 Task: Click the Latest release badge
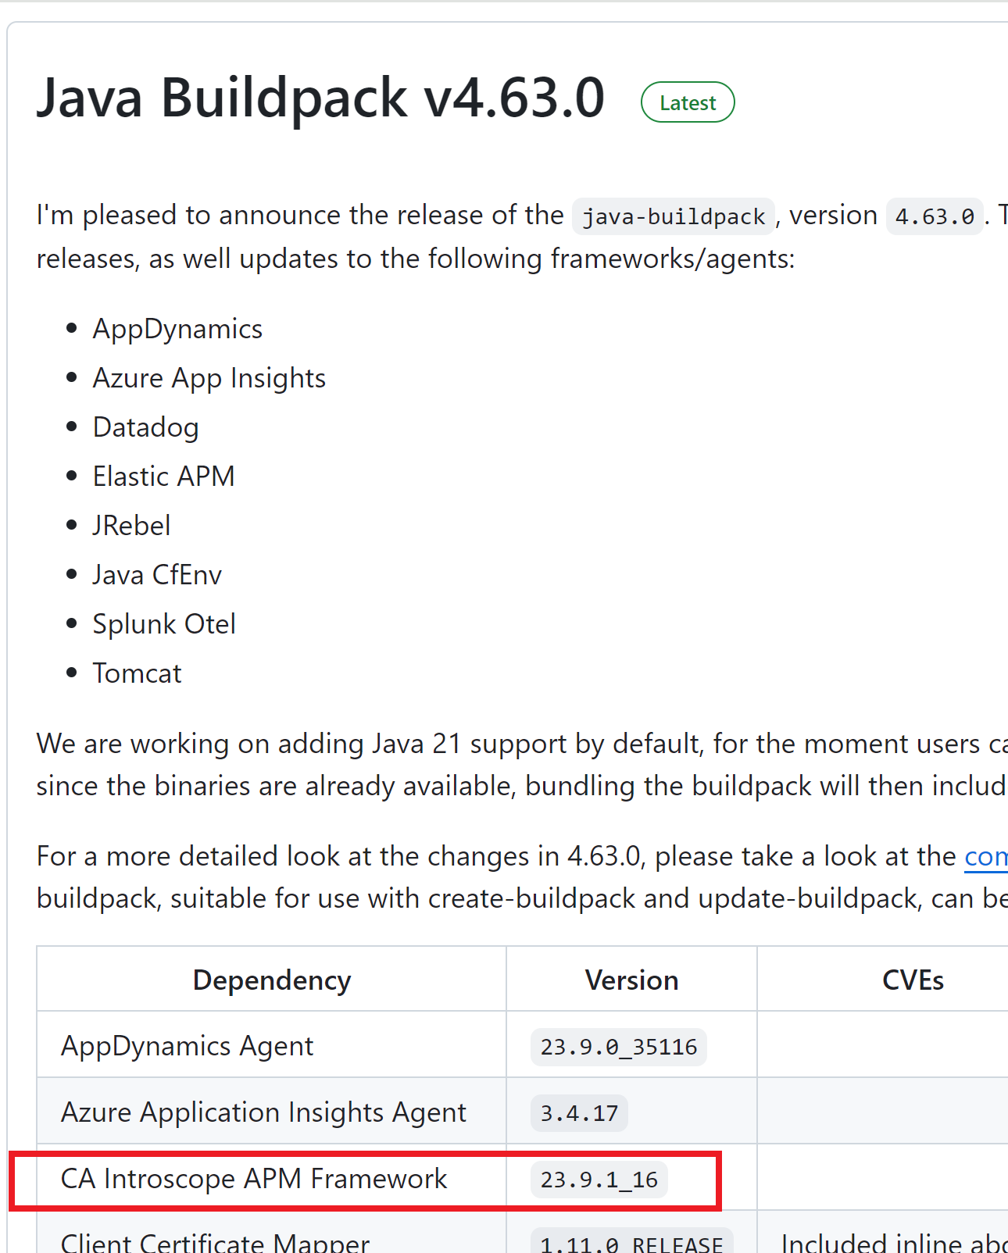pos(688,102)
